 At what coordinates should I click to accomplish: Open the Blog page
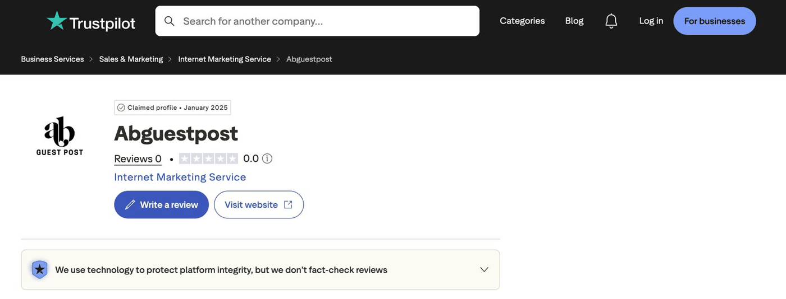pyautogui.click(x=574, y=21)
